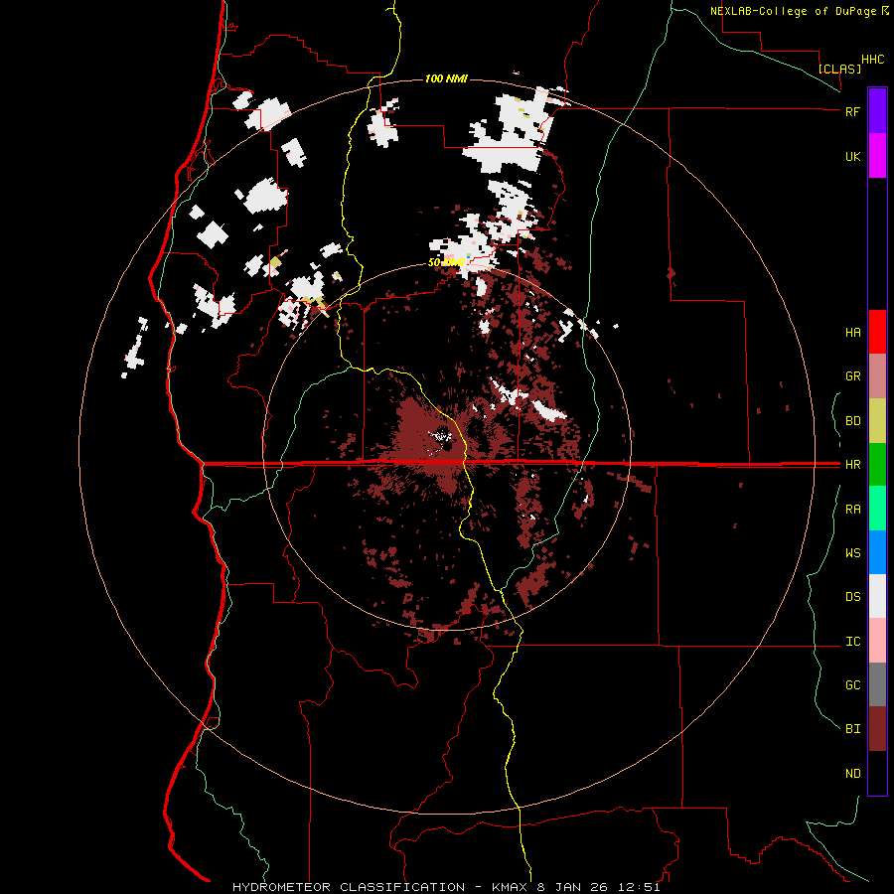
Task: Click the GC legend label
Action: pos(852,685)
